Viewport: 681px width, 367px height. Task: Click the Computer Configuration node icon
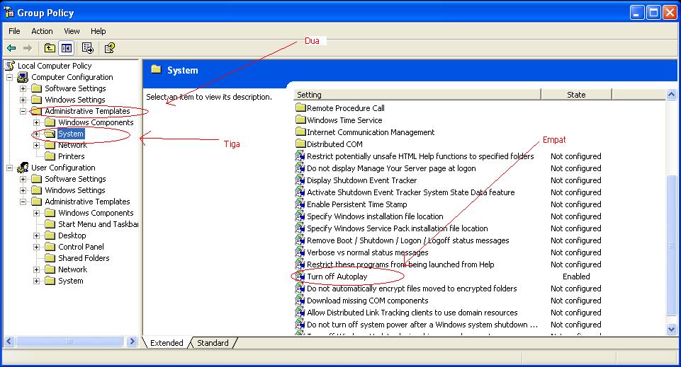(x=23, y=77)
